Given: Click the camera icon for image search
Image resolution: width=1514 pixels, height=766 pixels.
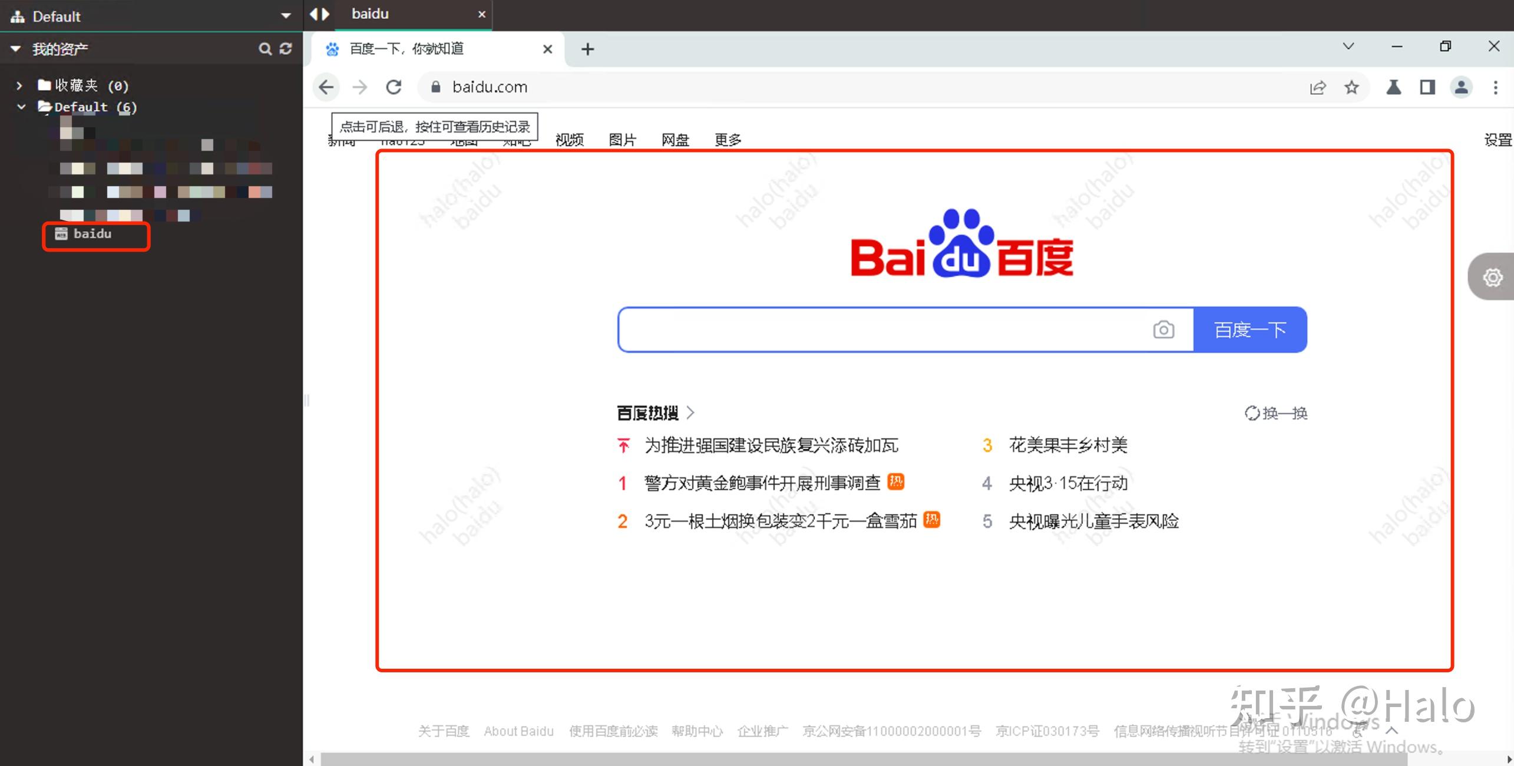Looking at the screenshot, I should point(1163,330).
